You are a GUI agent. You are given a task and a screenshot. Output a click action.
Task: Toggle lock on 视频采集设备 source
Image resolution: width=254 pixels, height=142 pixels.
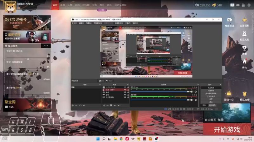pyautogui.click(x=128, y=87)
